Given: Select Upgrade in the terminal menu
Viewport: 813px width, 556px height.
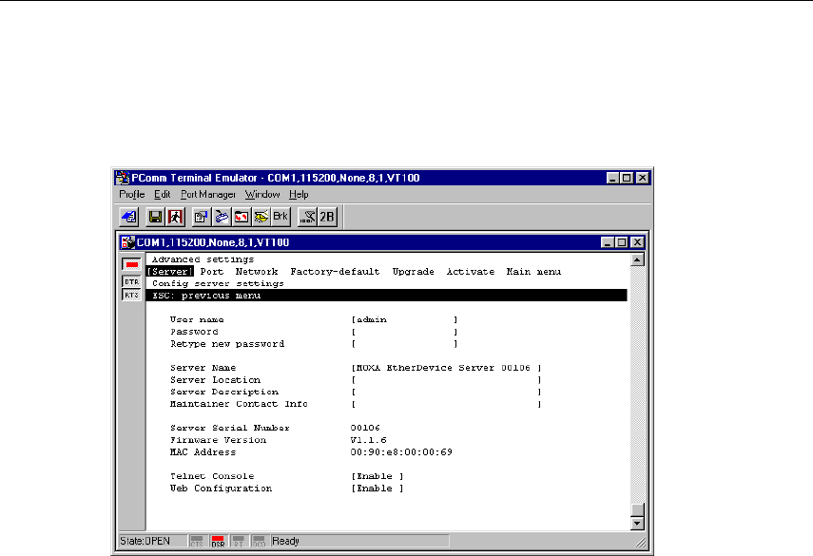Looking at the screenshot, I should coord(414,272).
